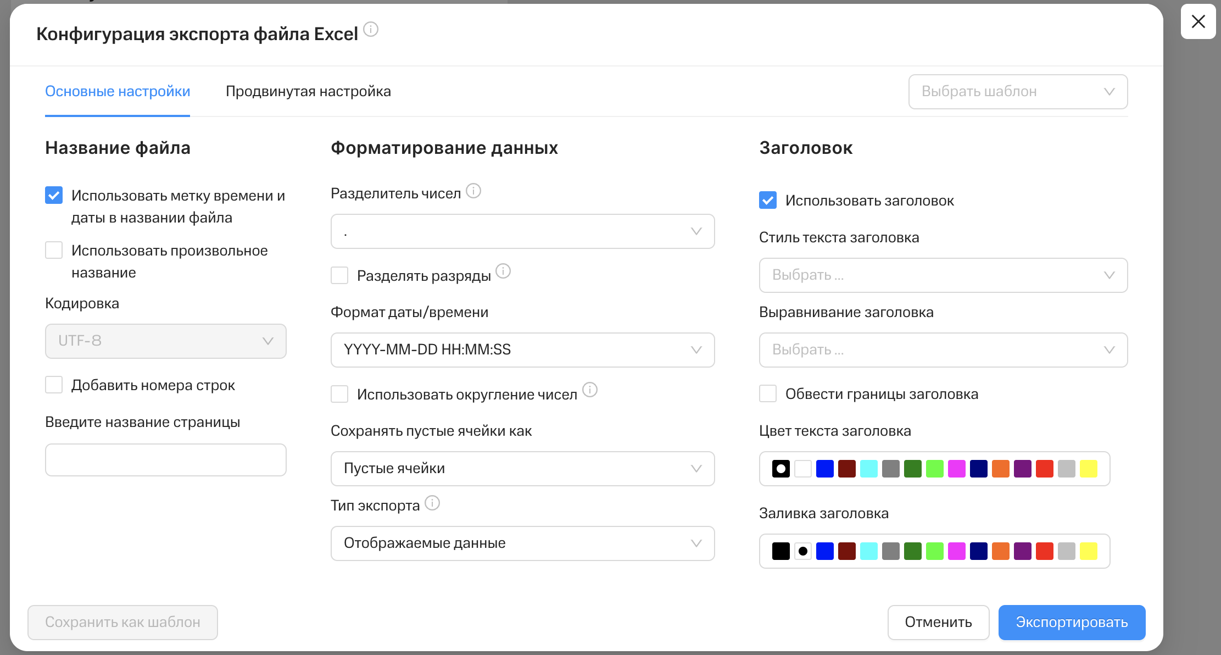Click info icon beside Разделять разряды
This screenshot has height=655, width=1221.
coord(503,271)
